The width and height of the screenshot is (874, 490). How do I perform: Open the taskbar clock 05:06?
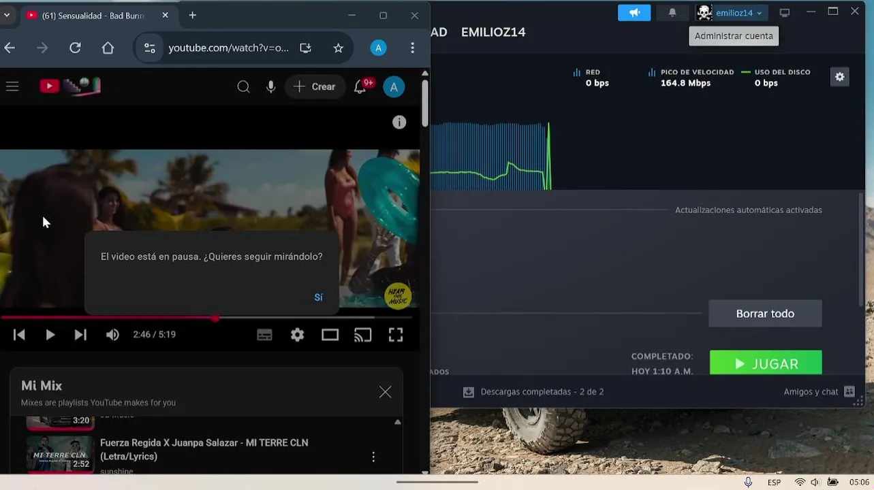click(859, 482)
